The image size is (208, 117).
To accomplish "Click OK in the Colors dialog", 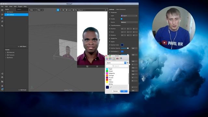I will point(124,91).
